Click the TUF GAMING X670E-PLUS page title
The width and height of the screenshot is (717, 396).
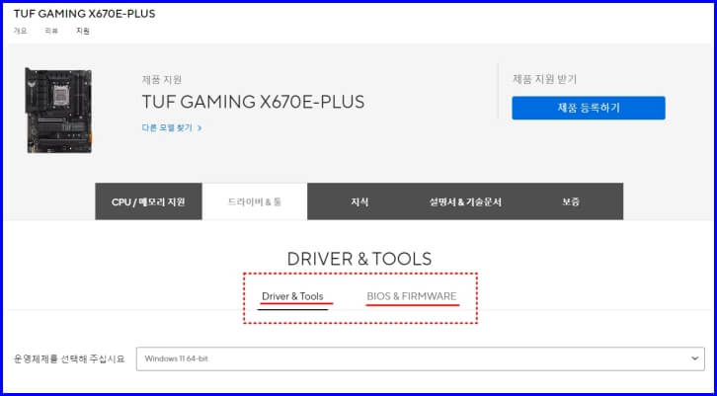(84, 14)
